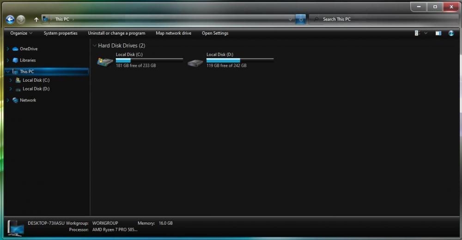Viewport: 462px width, 240px height.
Task: Expand Libraries in the navigation pane
Action: tap(8, 60)
